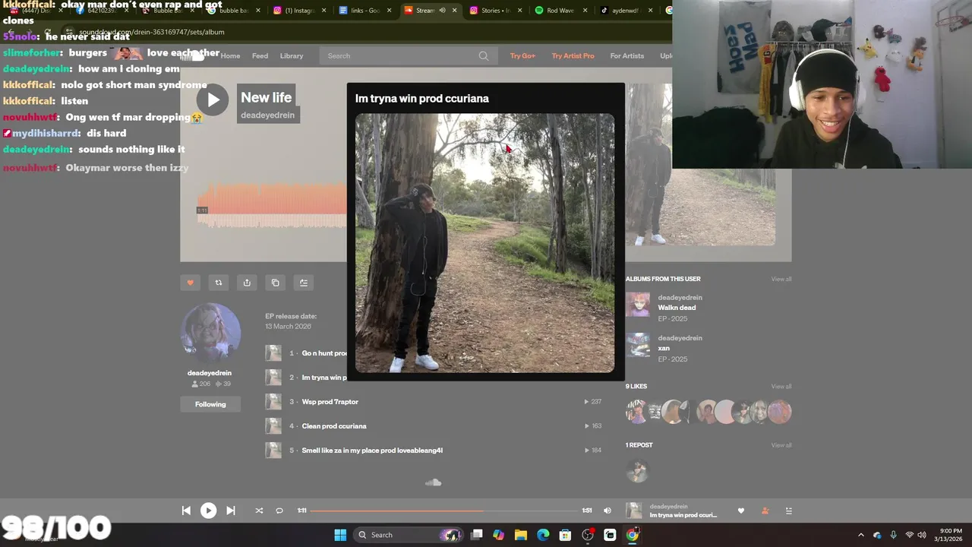Show hidden system tray icons chevron

860,535
